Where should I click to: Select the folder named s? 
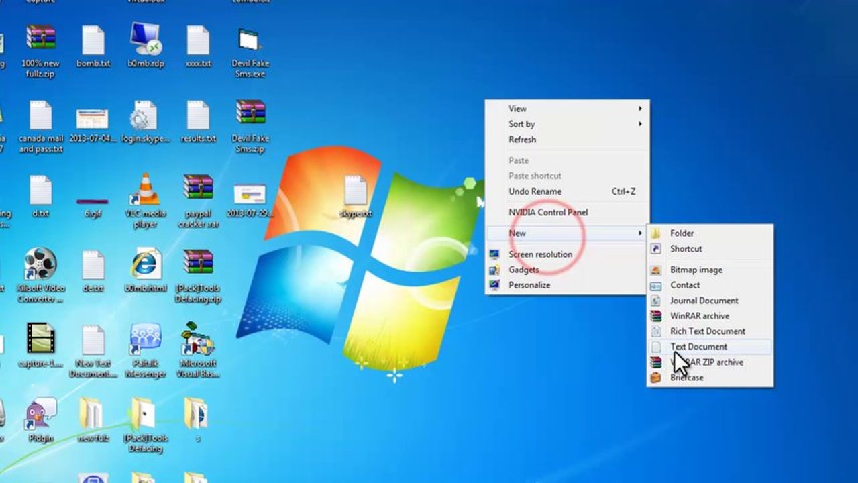(x=196, y=415)
